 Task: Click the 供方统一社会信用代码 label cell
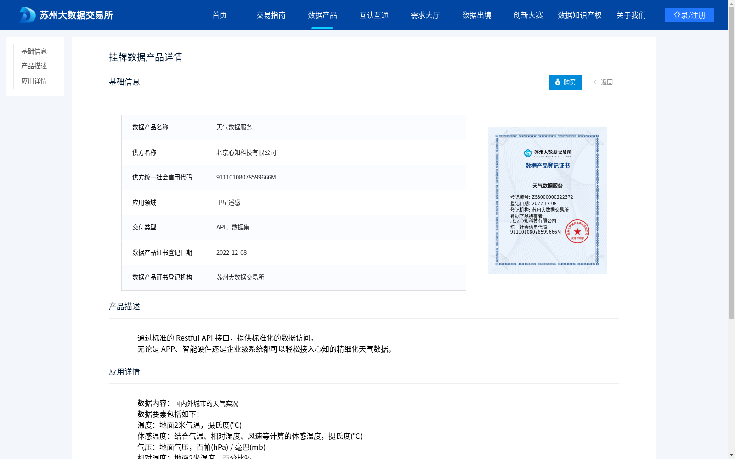165,178
